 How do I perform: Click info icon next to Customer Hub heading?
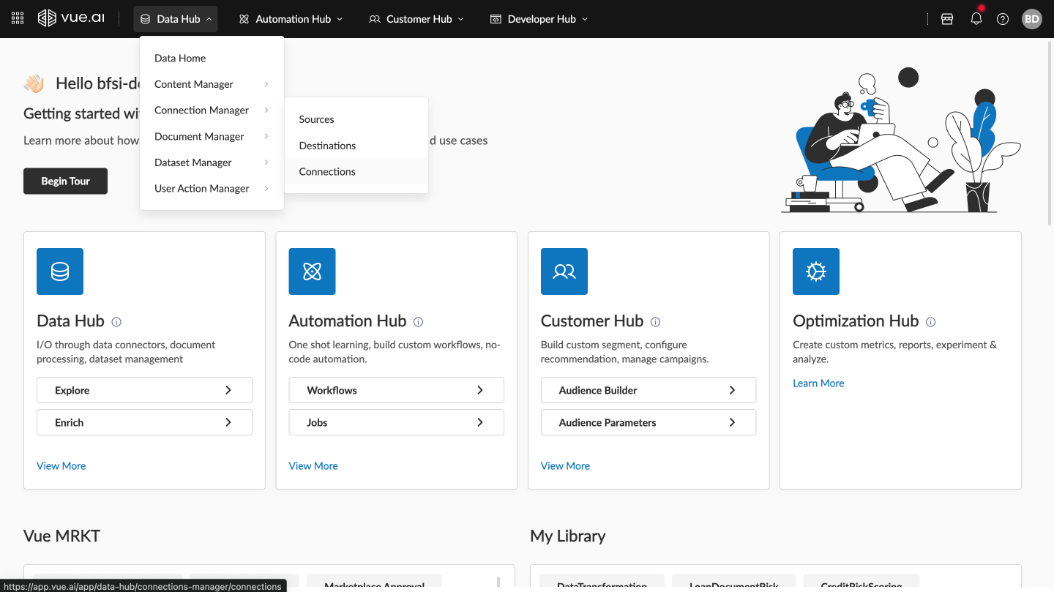click(x=655, y=322)
